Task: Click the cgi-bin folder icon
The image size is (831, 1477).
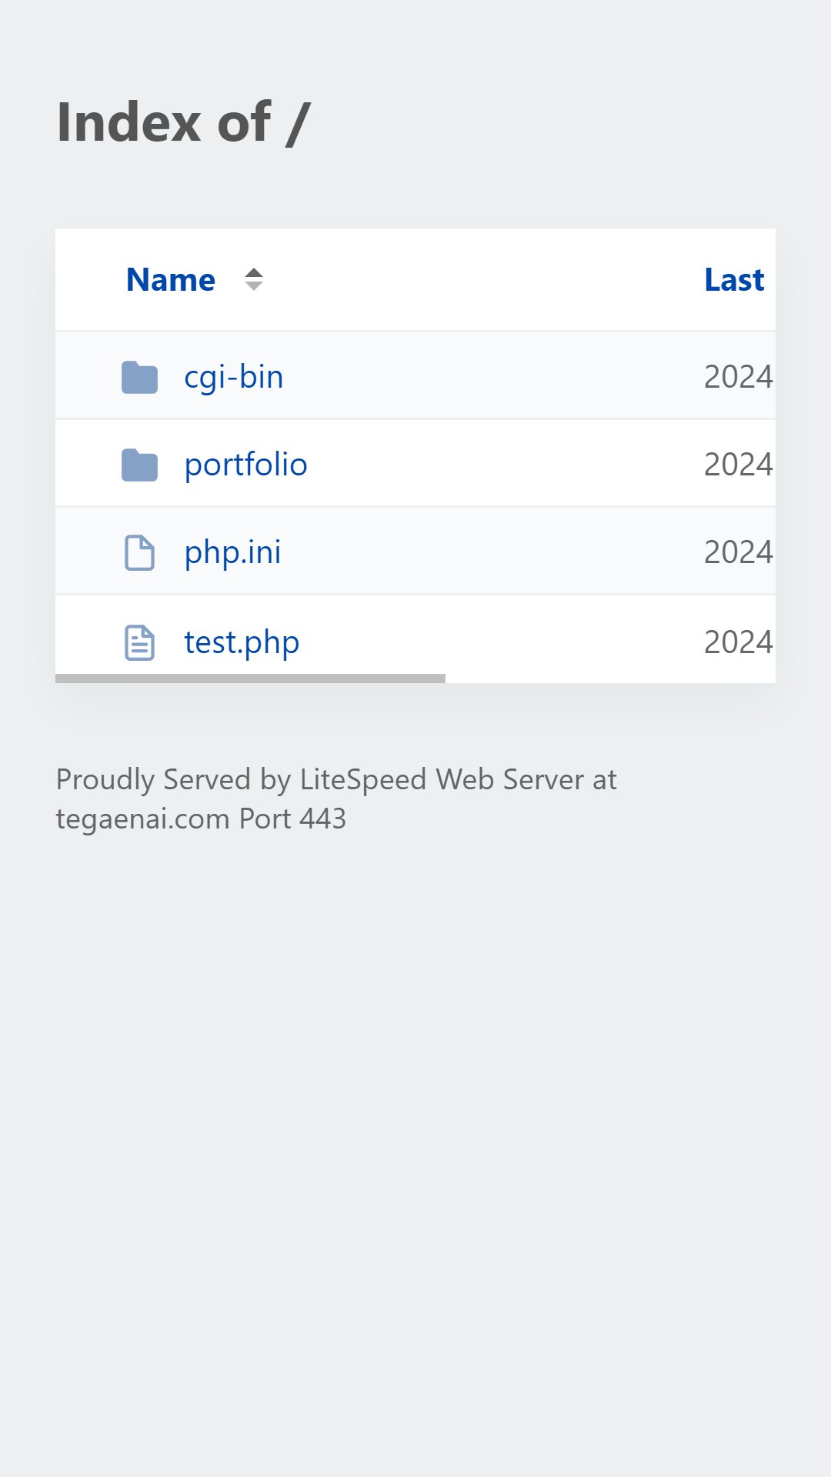Action: point(139,377)
